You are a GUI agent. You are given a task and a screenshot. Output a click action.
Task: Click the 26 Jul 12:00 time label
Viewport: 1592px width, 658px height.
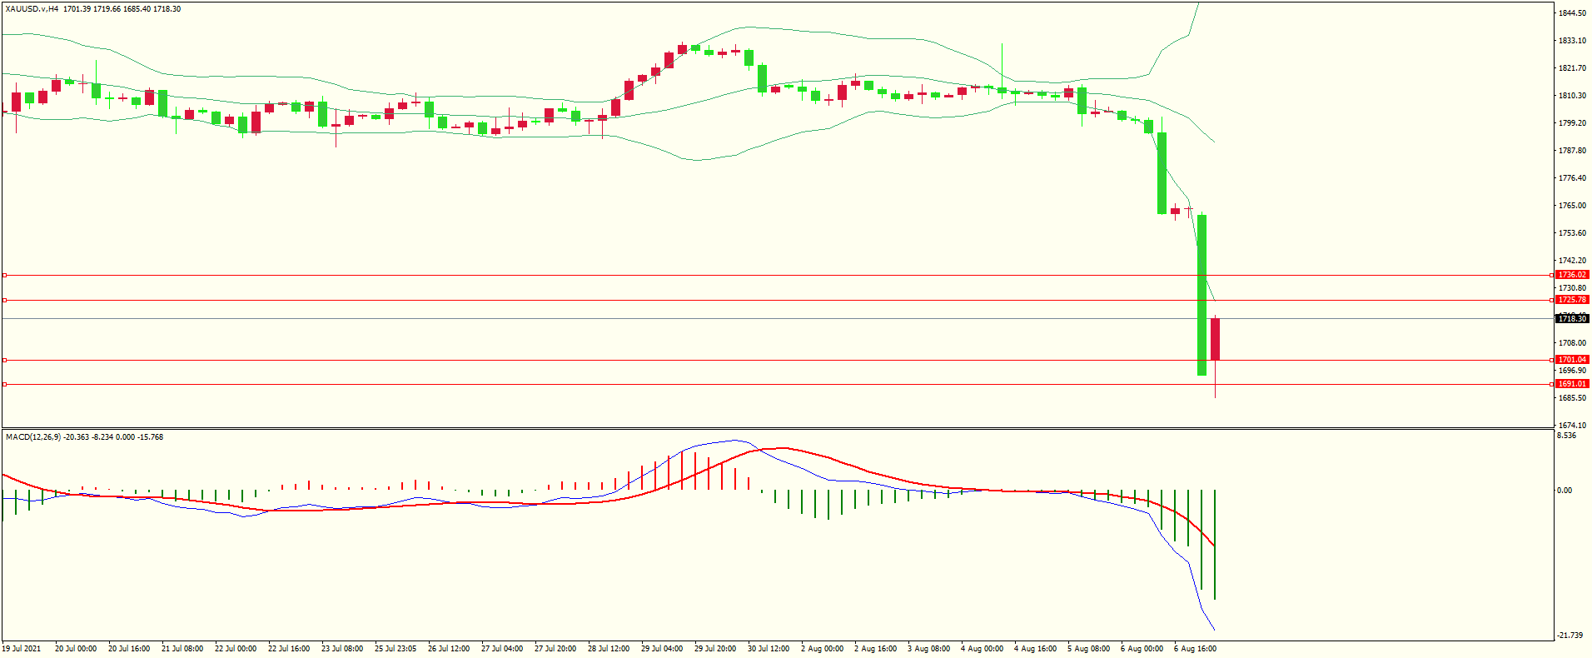(449, 649)
